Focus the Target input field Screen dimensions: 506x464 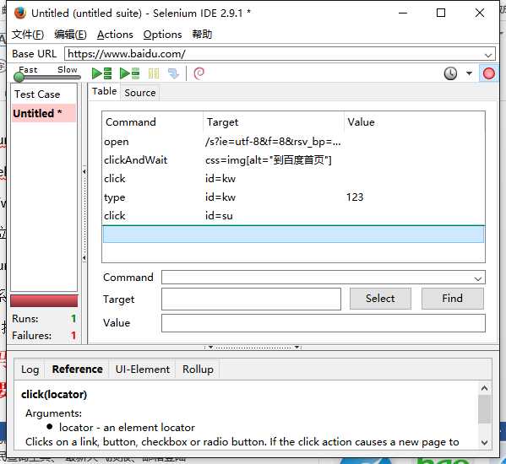[x=251, y=299]
